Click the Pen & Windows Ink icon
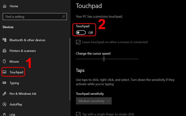Screen dimensions: 186x116 point(4,94)
